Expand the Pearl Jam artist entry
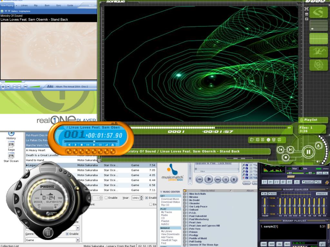Image resolution: width=330 pixels, height=247 pixels. point(185,223)
